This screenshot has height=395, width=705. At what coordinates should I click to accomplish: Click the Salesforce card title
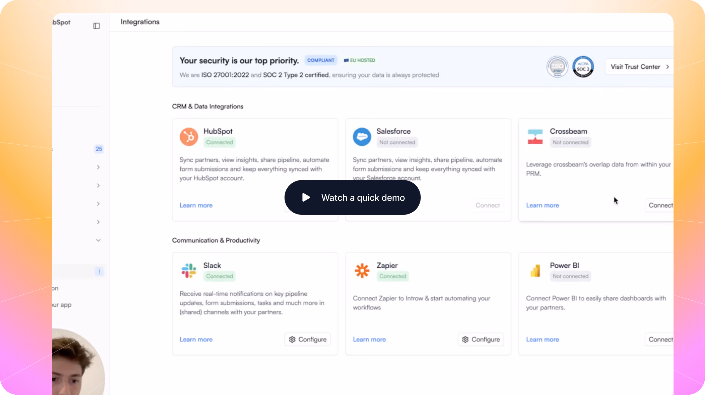coord(394,131)
